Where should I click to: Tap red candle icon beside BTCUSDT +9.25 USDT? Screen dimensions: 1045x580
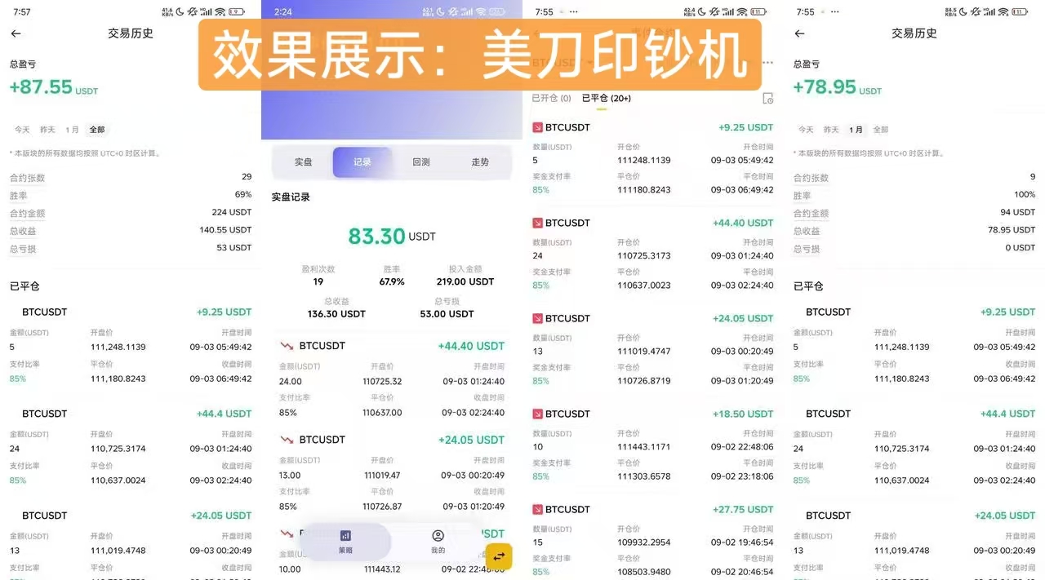(x=536, y=127)
